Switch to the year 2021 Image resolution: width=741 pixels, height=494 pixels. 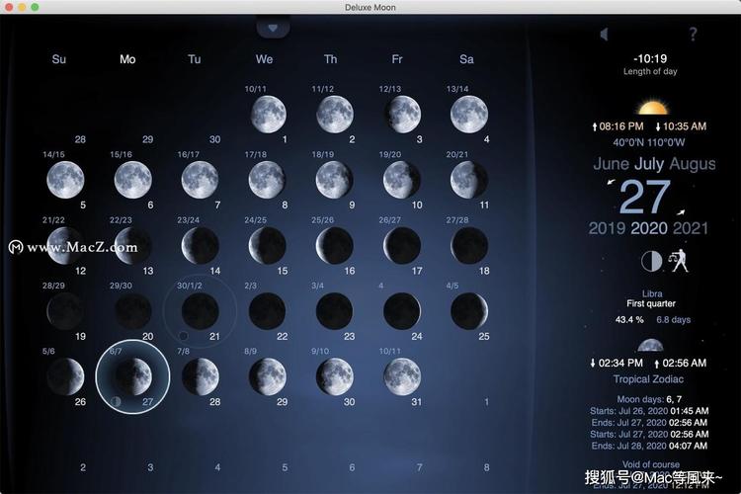point(690,228)
